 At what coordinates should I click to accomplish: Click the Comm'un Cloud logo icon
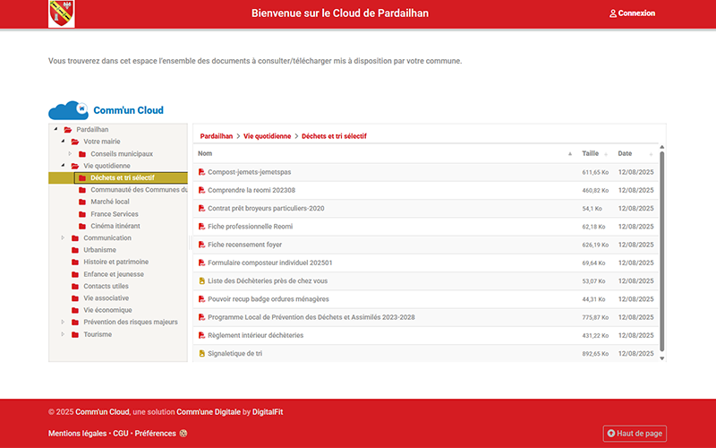[x=69, y=110]
